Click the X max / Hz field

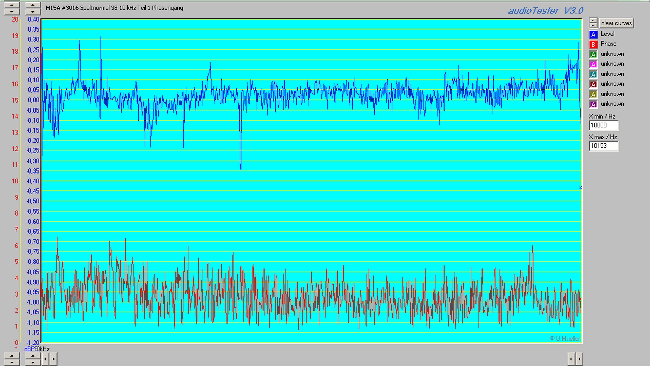(x=604, y=146)
